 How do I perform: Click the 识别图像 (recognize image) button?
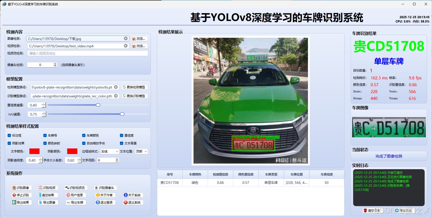[22, 188]
